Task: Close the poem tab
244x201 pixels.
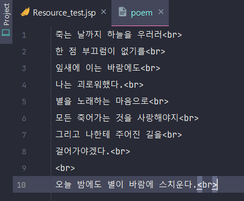Action: [x=161, y=12]
